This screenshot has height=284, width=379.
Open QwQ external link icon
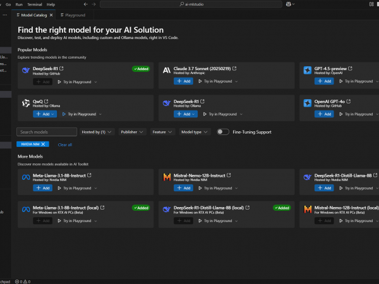pos(46,102)
